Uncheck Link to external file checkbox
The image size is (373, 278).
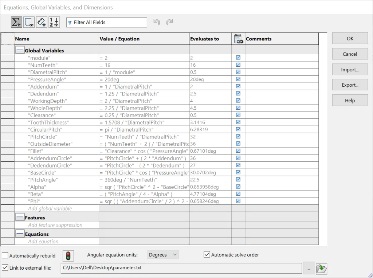click(x=5, y=267)
